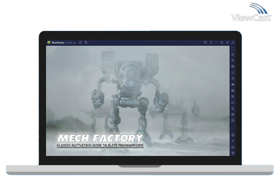Open the multi-instance manager icon in sidebar
The height and width of the screenshot is (191, 277).
(x=233, y=108)
